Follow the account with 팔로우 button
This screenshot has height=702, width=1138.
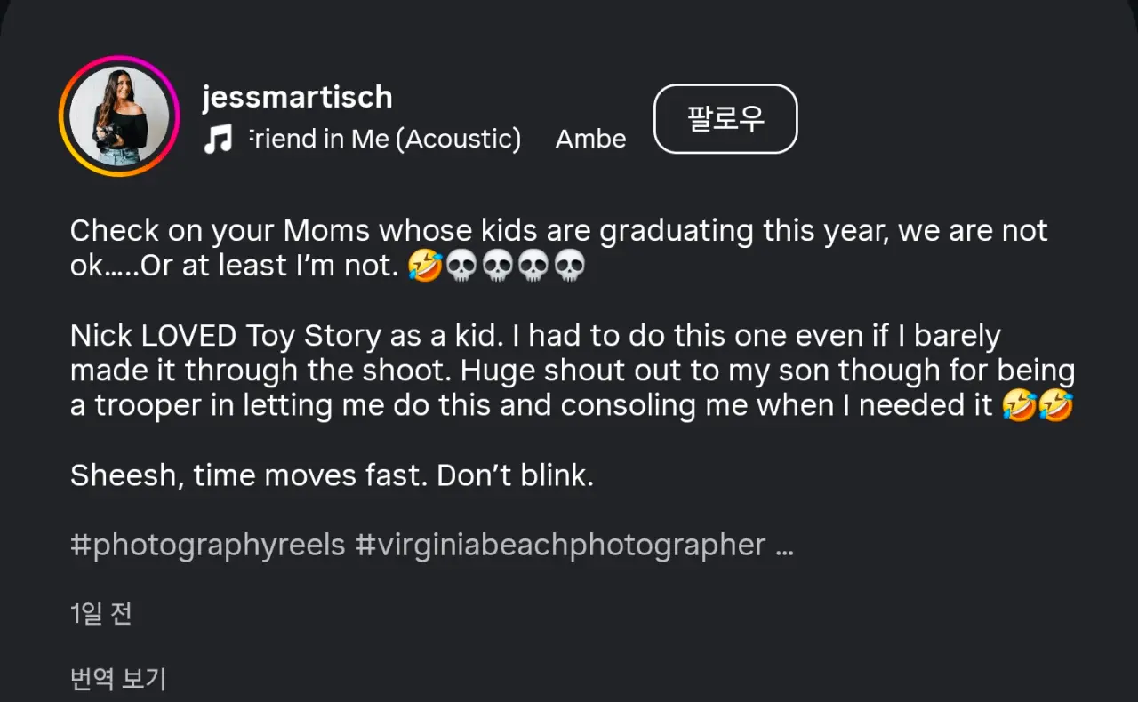tap(725, 119)
